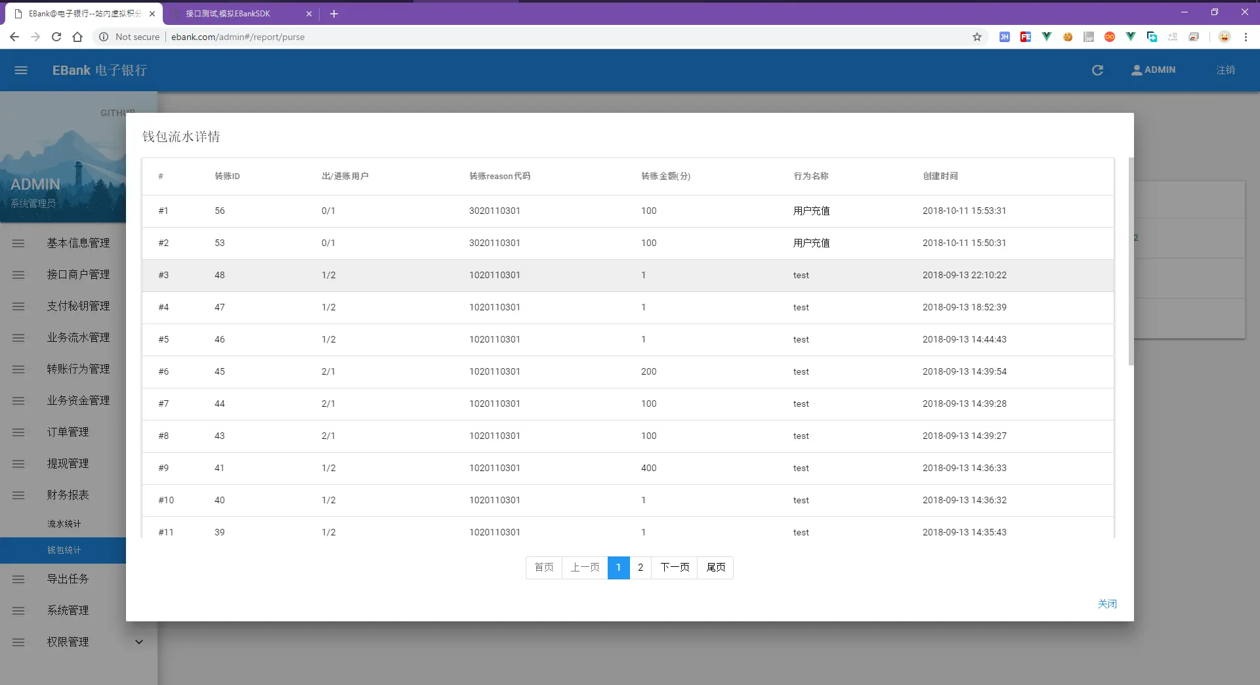Click the 转账金额(分) column header
This screenshot has width=1260, height=685.
pos(665,176)
